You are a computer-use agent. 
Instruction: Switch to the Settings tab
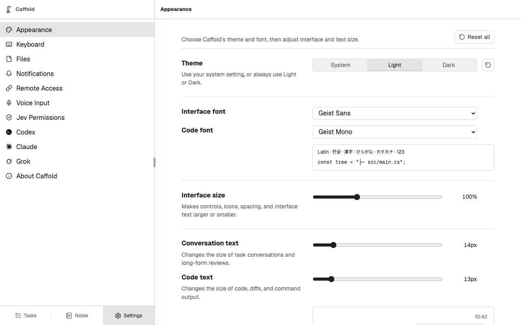[129, 316]
